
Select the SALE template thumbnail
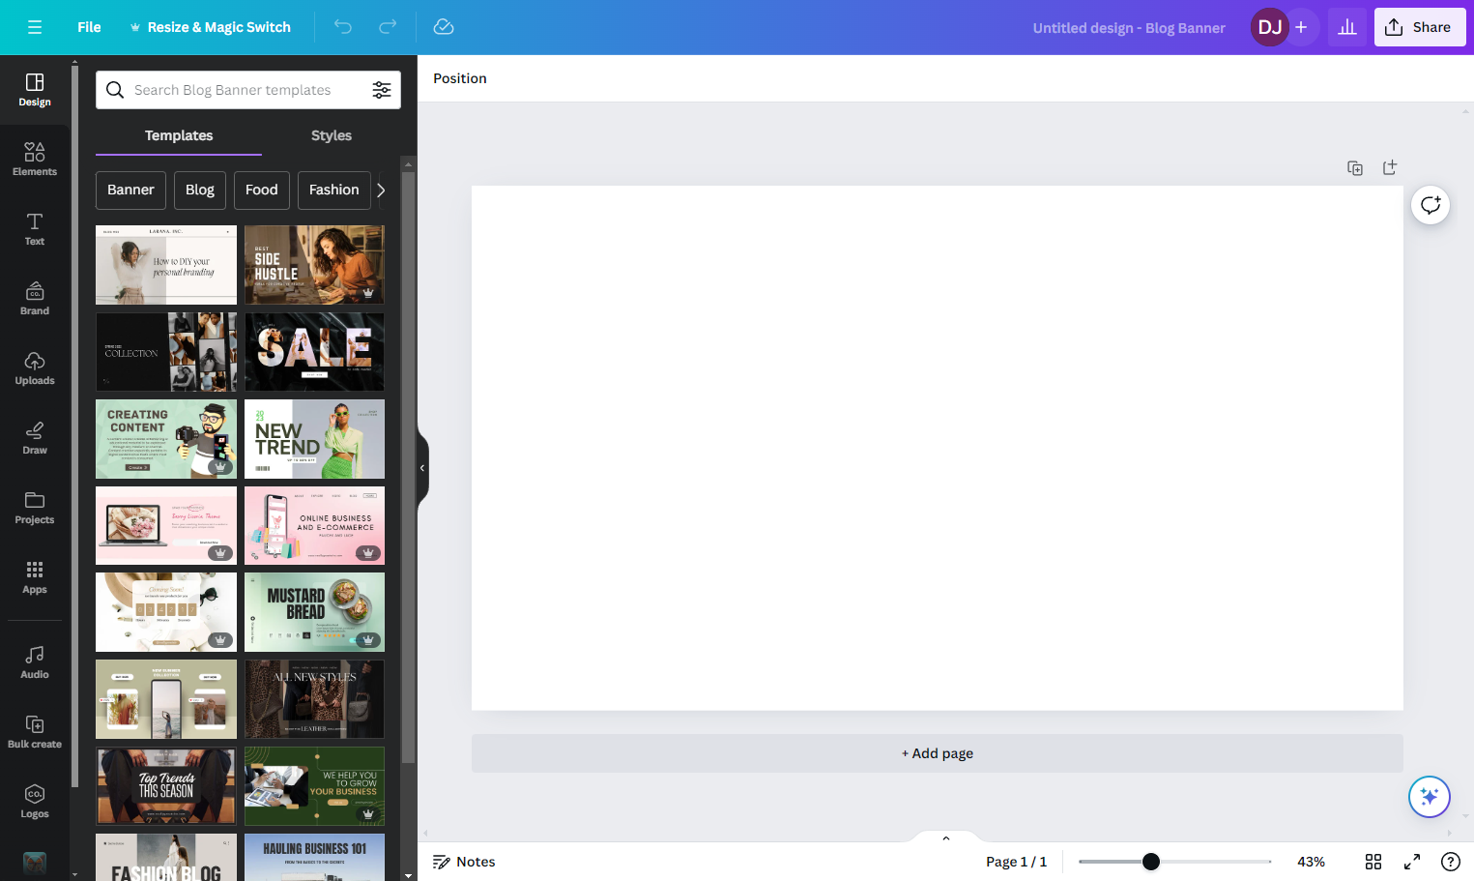pyautogui.click(x=314, y=352)
